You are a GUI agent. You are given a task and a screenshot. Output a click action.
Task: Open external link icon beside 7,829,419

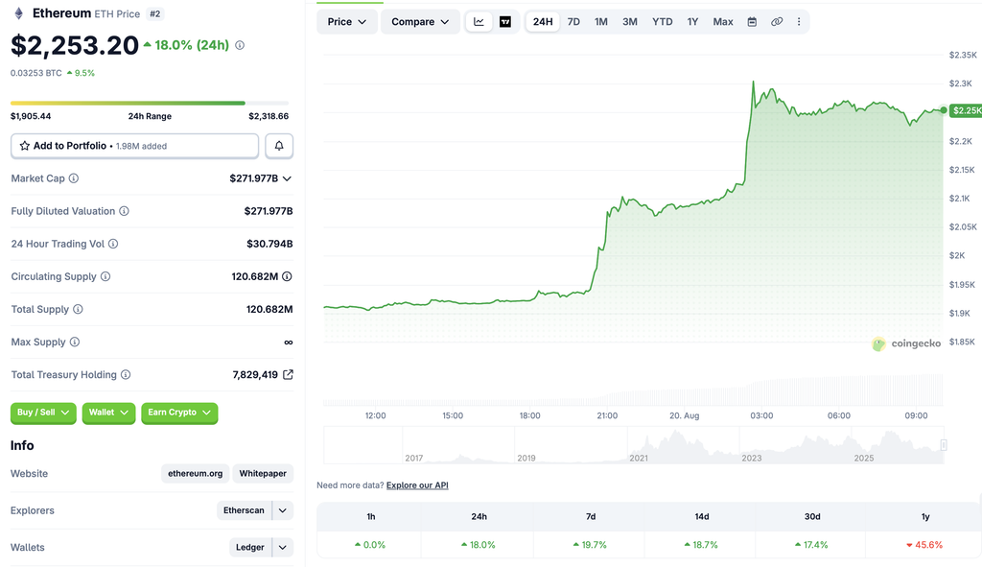tap(288, 375)
